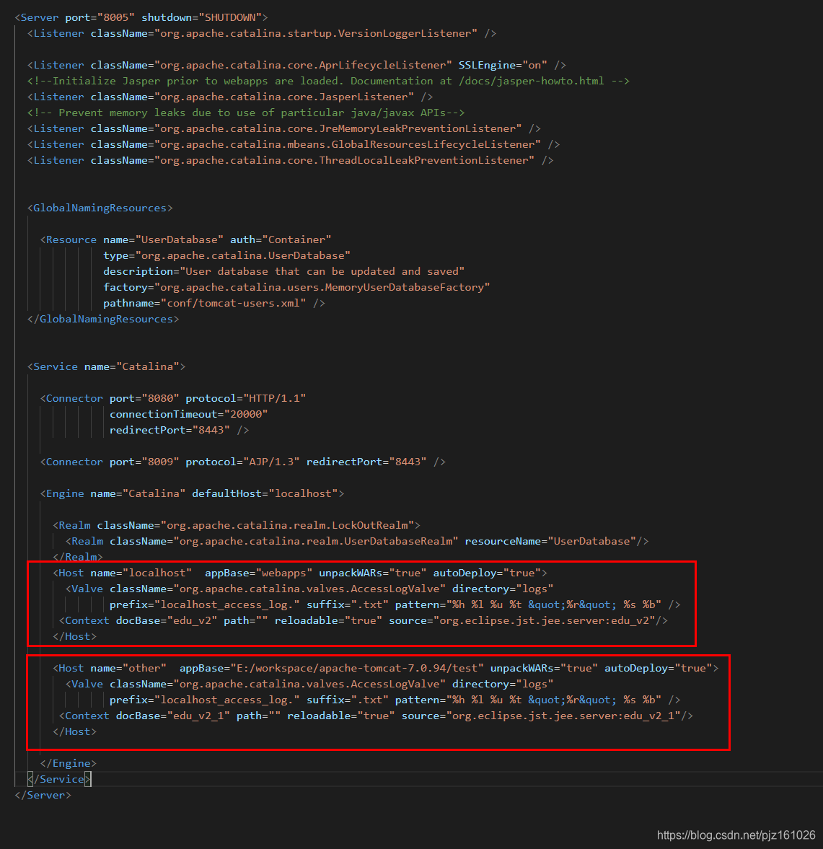Click the closing </Engine> tag
This screenshot has height=849, width=823.
click(69, 763)
